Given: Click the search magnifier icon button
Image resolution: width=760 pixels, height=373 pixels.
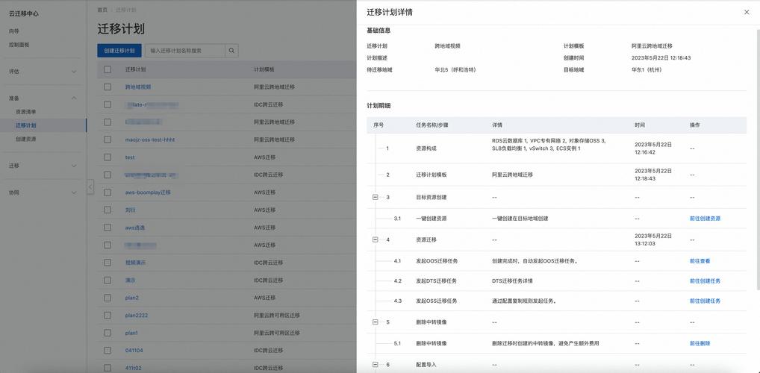Looking at the screenshot, I should (231, 51).
